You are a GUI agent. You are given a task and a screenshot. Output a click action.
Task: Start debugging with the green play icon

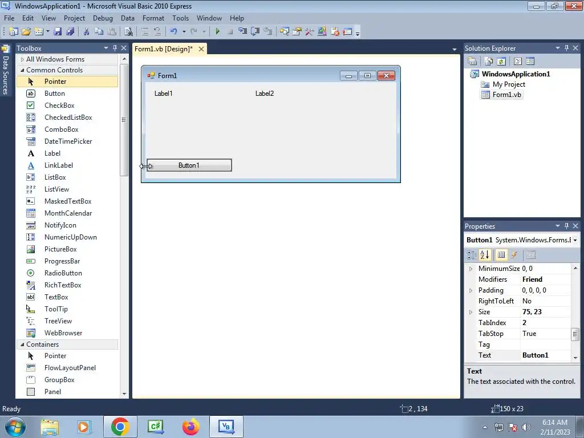pos(217,32)
